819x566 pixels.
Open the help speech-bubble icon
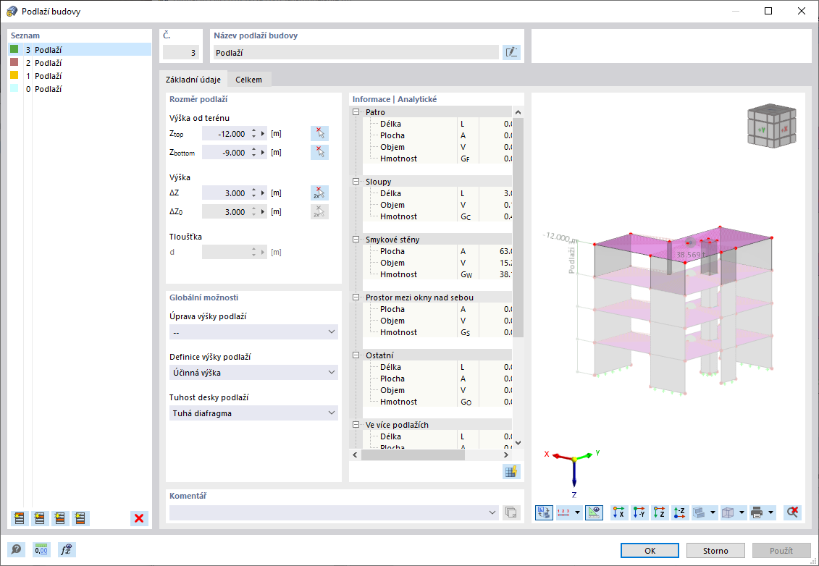tap(16, 549)
